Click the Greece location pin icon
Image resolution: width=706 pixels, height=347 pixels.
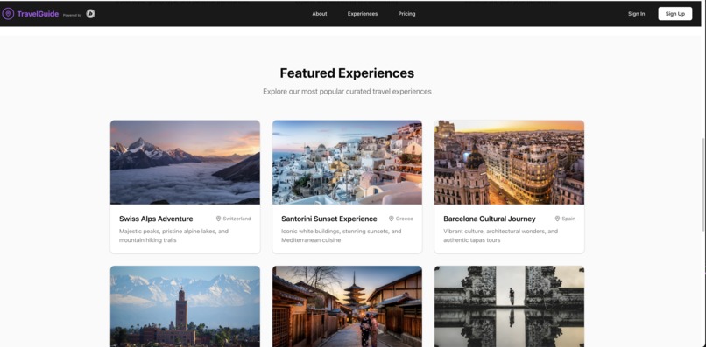392,219
